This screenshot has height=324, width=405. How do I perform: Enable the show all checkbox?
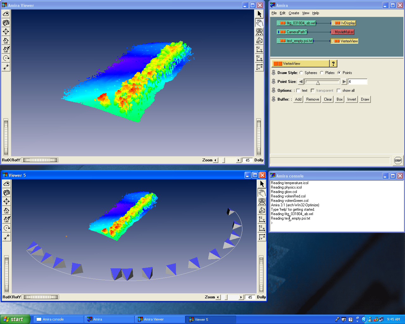click(339, 90)
